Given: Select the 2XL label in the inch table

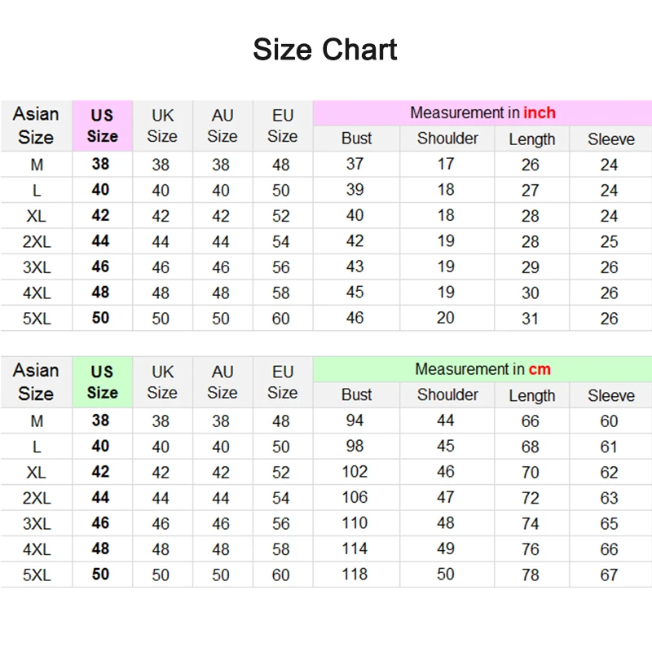Looking at the screenshot, I should pos(37,241).
